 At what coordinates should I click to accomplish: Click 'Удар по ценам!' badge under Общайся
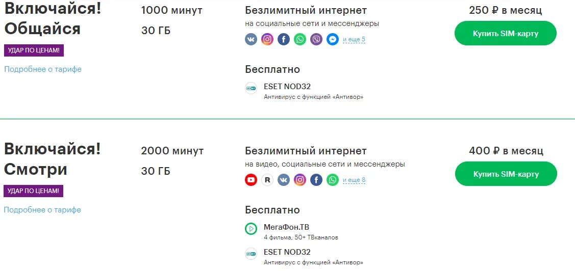(x=34, y=50)
